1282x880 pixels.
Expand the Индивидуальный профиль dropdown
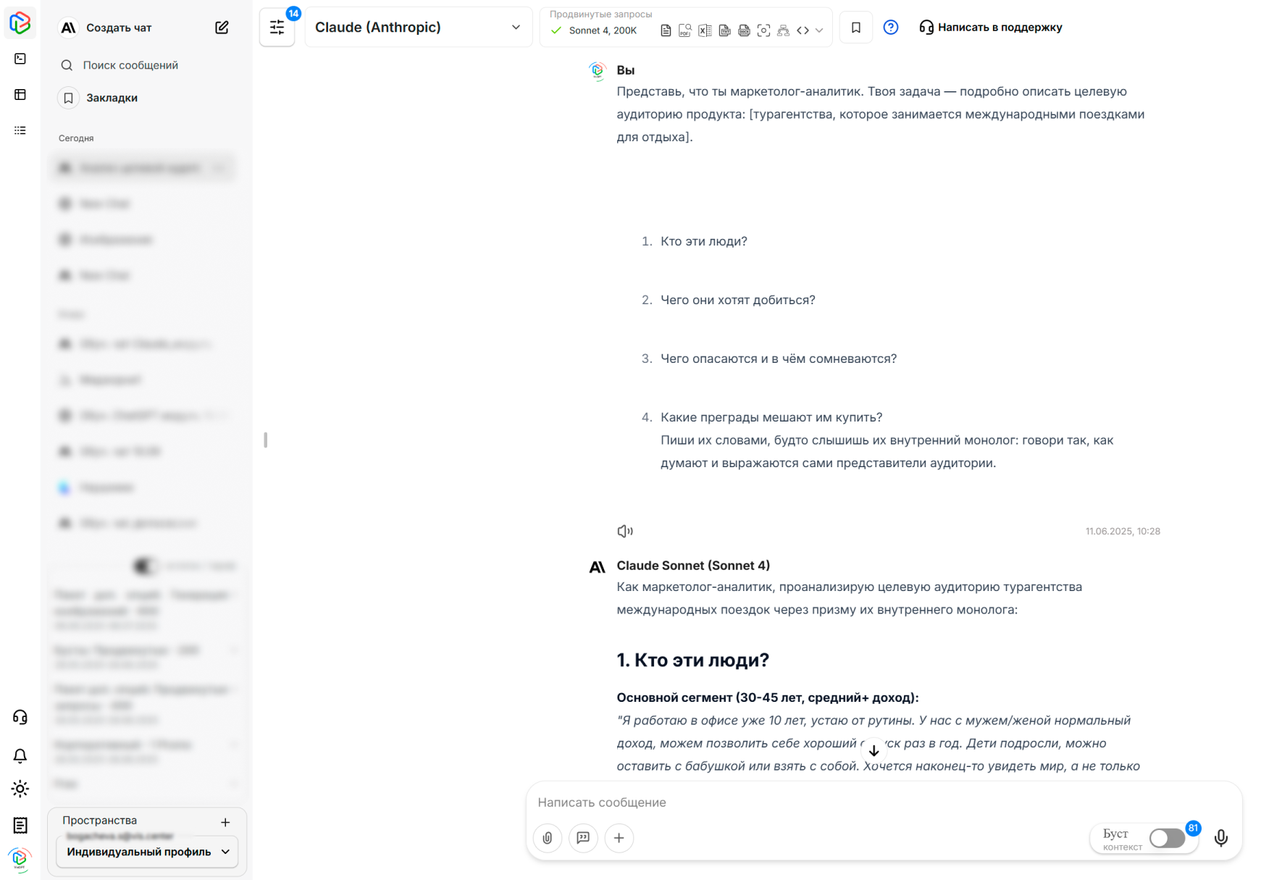coord(147,852)
